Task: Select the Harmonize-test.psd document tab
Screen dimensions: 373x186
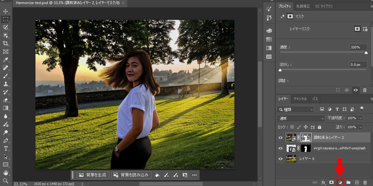Action: point(70,2)
